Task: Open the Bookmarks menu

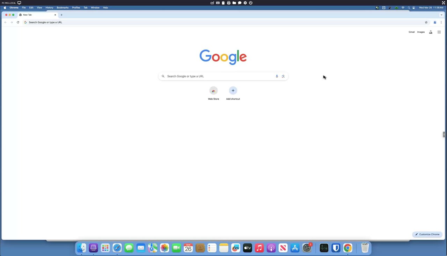Action: pos(63,8)
